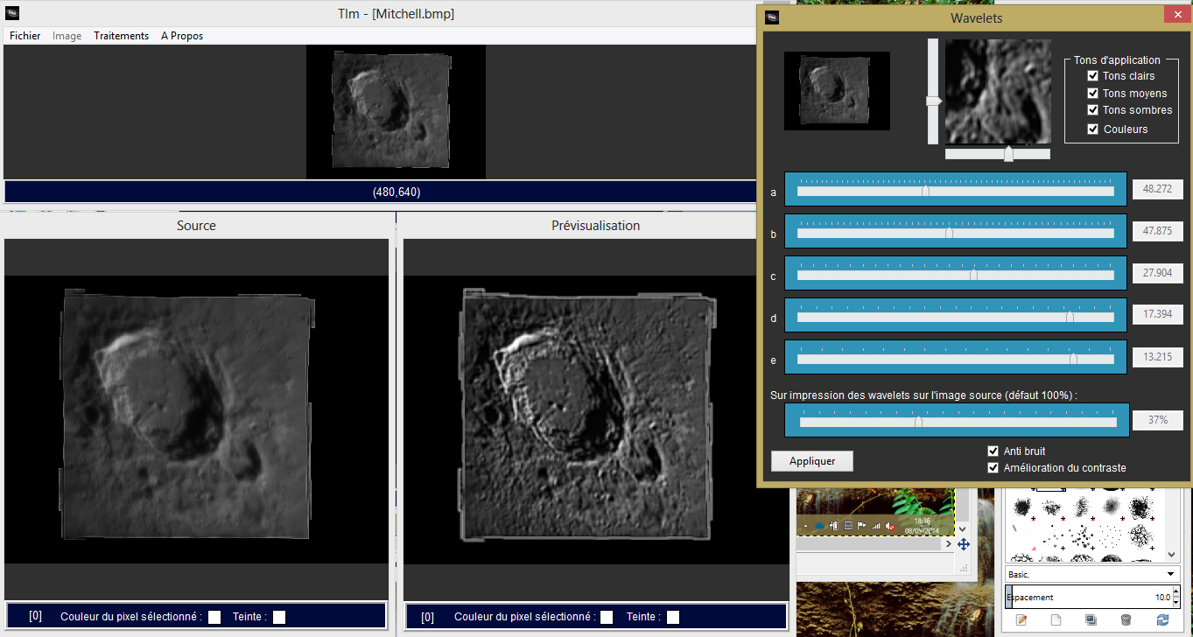Click the Prévisualisation panel heading
The image size is (1193, 637).
click(595, 226)
